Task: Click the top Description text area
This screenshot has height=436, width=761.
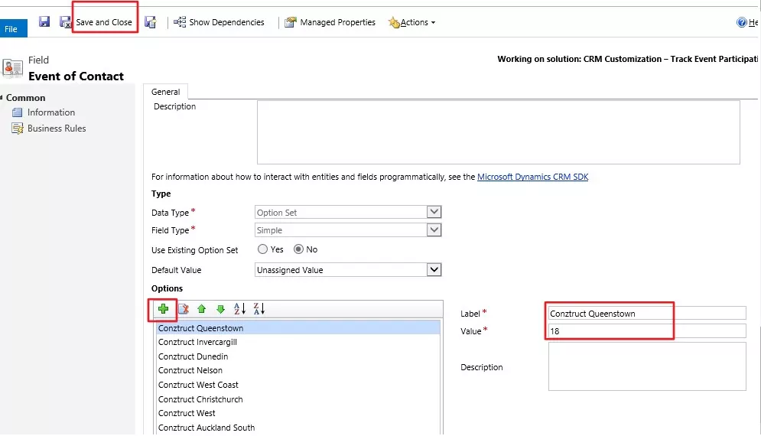Action: point(499,132)
